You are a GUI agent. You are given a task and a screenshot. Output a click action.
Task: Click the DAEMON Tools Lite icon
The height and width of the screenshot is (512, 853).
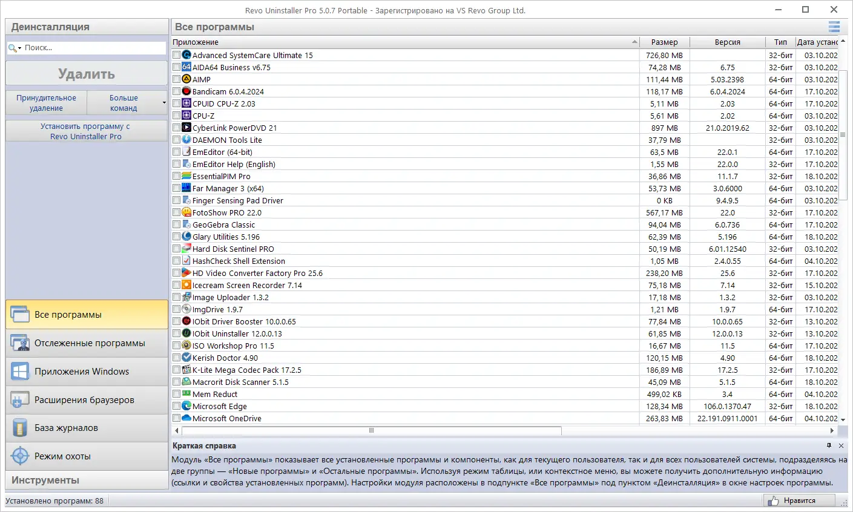coord(186,140)
